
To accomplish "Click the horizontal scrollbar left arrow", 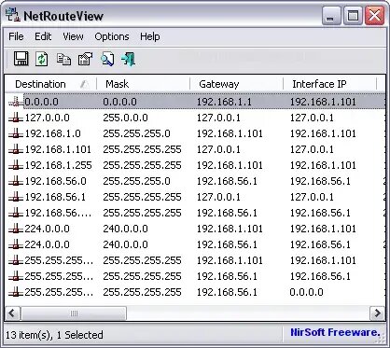I will [x=12, y=313].
